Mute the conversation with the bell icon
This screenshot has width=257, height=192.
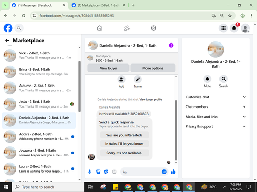207,79
